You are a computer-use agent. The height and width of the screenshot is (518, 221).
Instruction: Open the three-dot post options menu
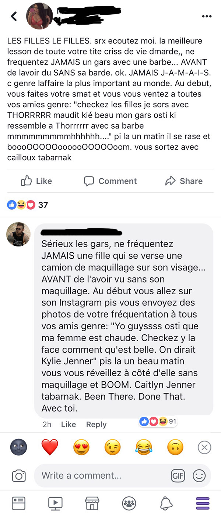click(x=207, y=17)
